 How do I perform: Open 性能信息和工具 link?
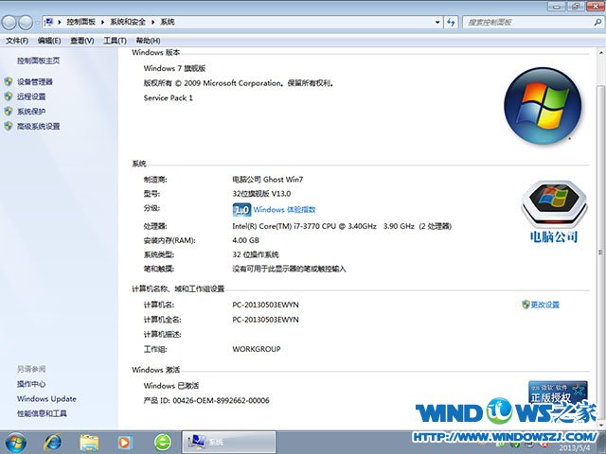click(42, 413)
